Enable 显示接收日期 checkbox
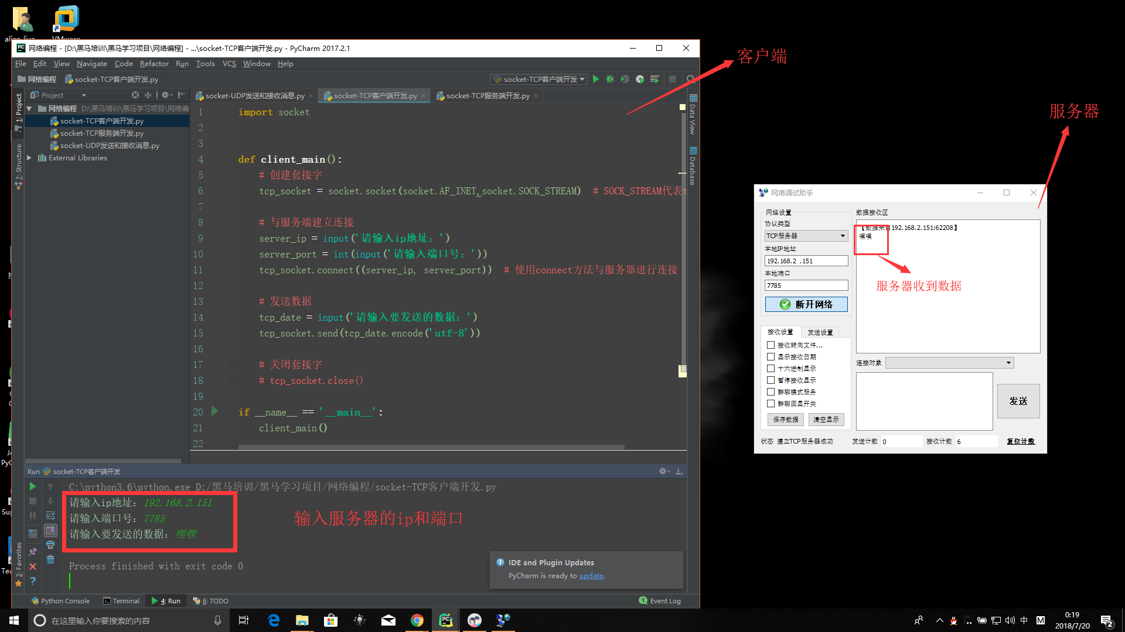The image size is (1125, 632). click(x=771, y=357)
